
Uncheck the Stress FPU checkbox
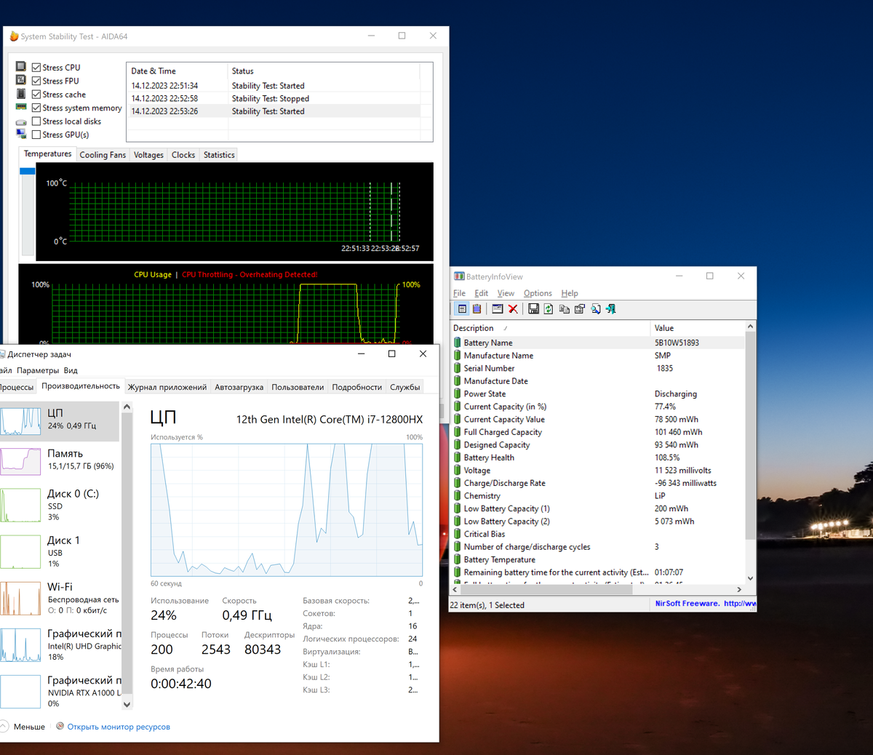click(36, 81)
